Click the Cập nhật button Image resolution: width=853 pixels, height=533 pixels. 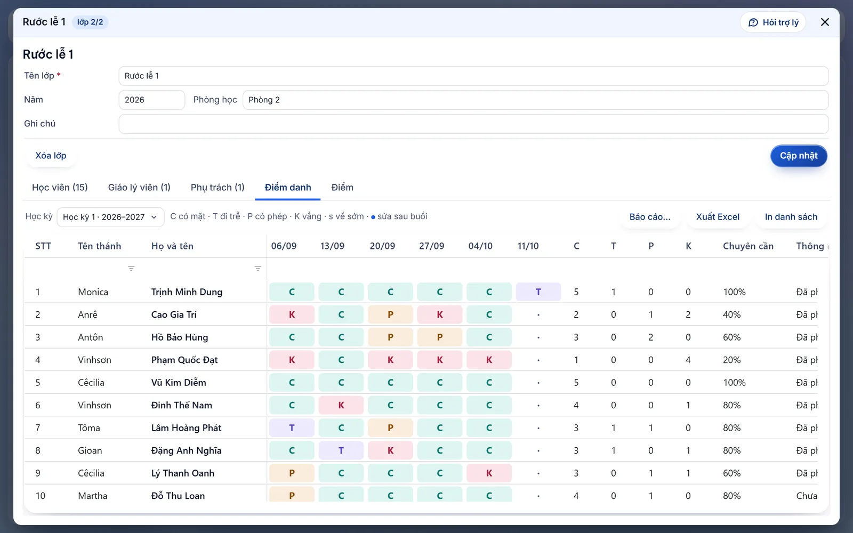pos(799,156)
